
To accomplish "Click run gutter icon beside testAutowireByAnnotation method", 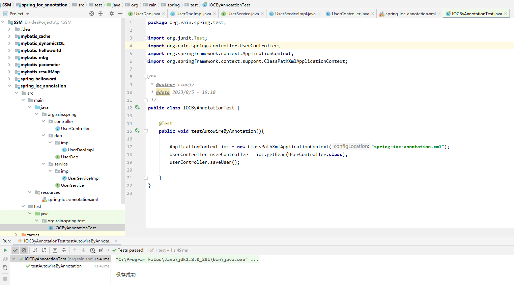I will (137, 131).
